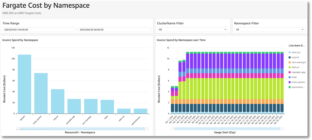The height and width of the screenshot is (140, 312).
Task: Click the Namespace chart horizontal scrollbar
Action: [83, 129]
